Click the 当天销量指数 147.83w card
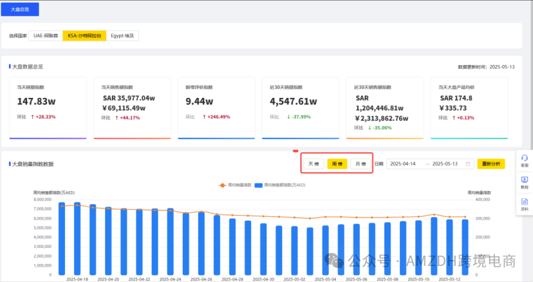This screenshot has width=533, height=282. (47, 108)
